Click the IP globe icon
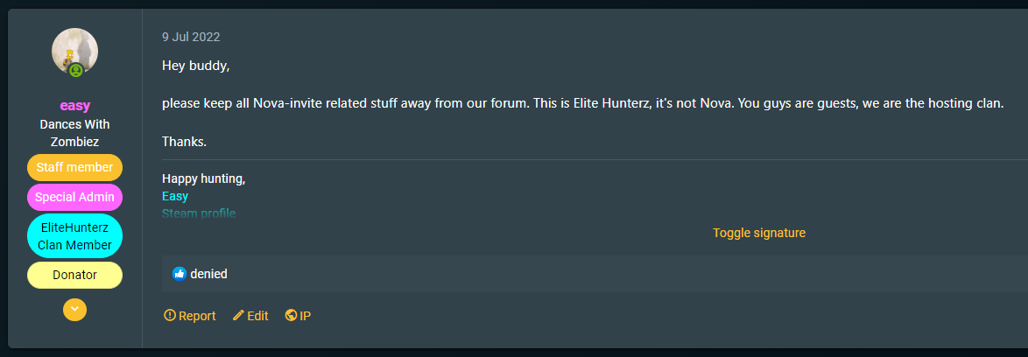This screenshot has width=1028, height=357. pos(291,316)
